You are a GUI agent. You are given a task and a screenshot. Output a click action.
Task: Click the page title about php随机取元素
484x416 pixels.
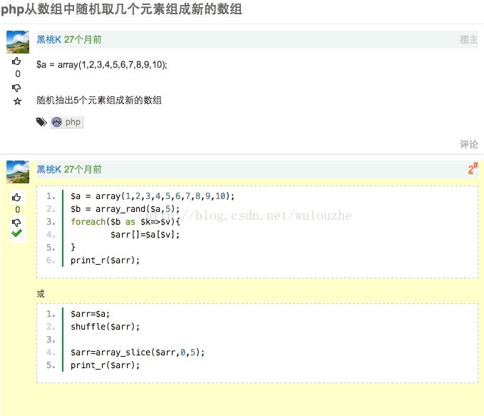tap(121, 9)
